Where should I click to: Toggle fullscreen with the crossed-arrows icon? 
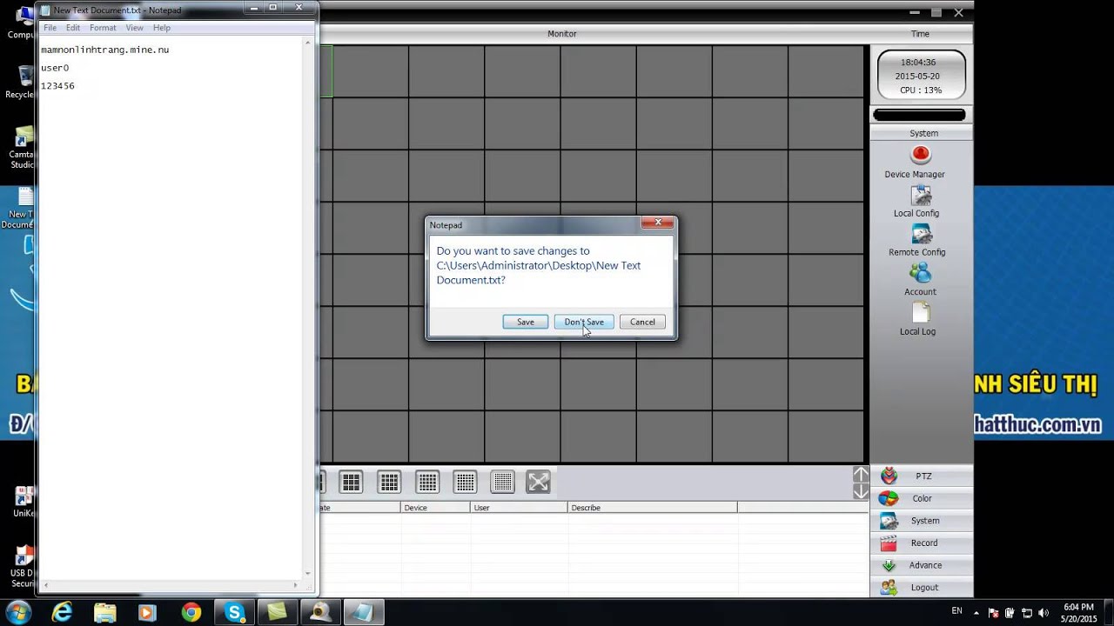pyautogui.click(x=539, y=482)
